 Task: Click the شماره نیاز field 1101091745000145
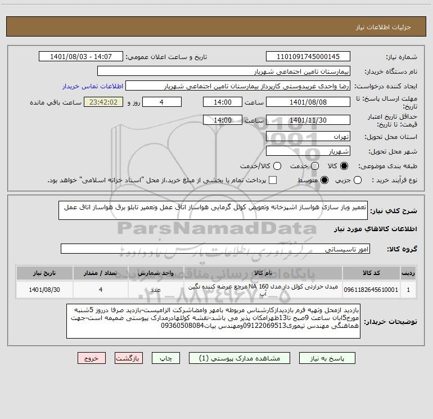click(x=308, y=57)
